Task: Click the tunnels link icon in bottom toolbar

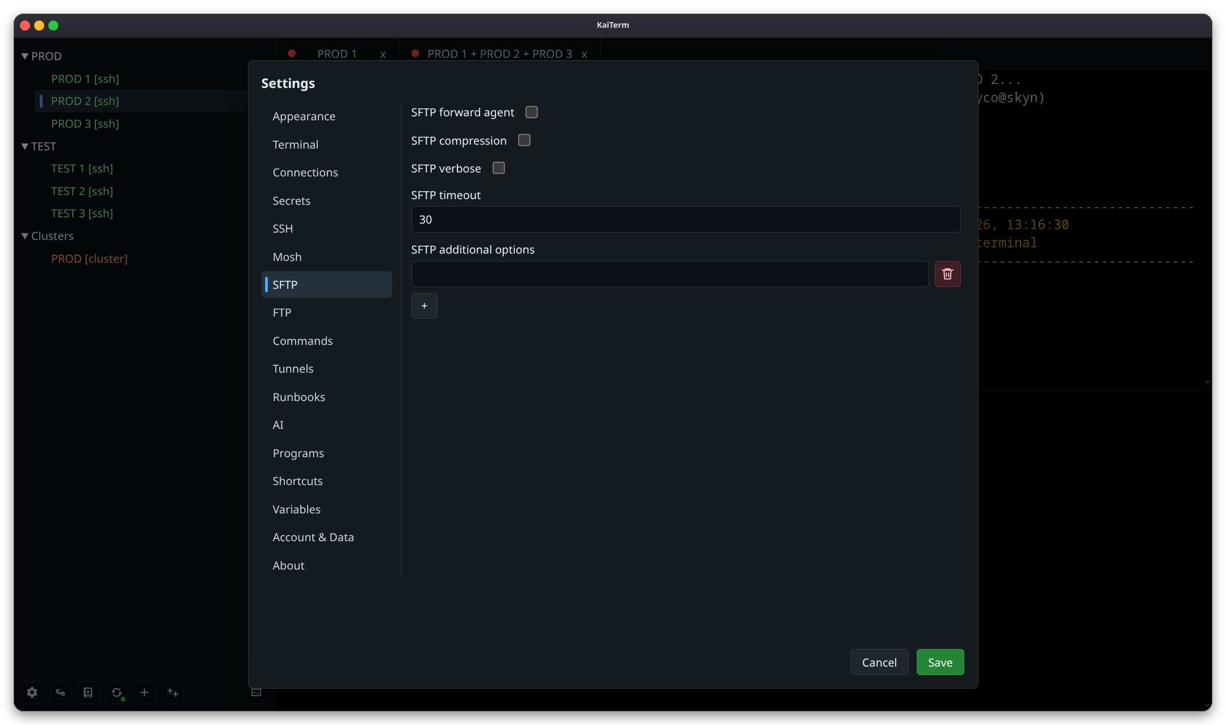Action: tap(60, 692)
